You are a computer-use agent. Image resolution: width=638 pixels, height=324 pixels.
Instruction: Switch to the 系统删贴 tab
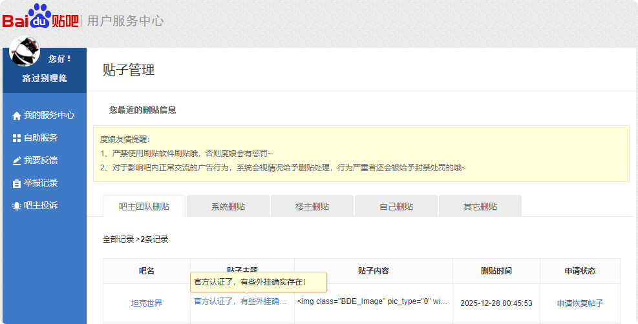tap(228, 207)
